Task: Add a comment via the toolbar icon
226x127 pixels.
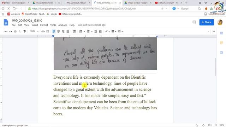Action: (48, 31)
